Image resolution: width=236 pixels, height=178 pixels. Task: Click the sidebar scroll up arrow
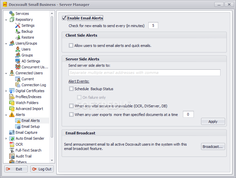(x=52, y=13)
